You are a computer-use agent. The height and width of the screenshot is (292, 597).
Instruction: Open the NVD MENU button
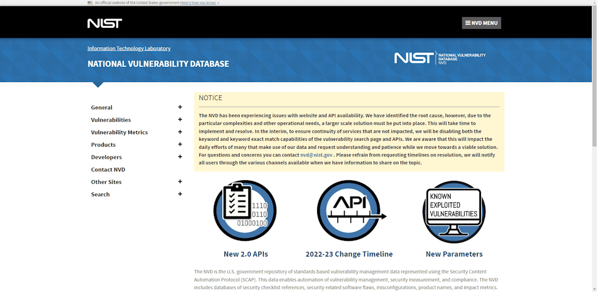pos(481,23)
